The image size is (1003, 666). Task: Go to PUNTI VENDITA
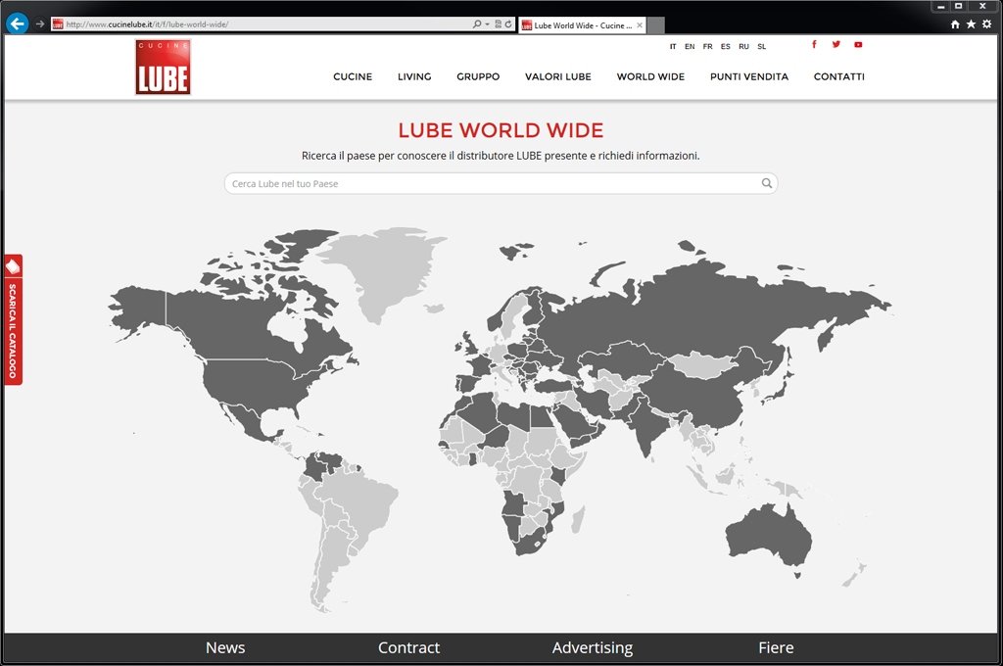(749, 76)
